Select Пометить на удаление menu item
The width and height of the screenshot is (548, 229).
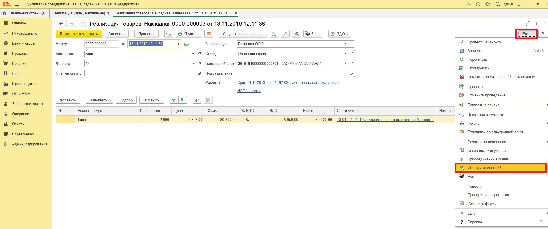coord(501,77)
